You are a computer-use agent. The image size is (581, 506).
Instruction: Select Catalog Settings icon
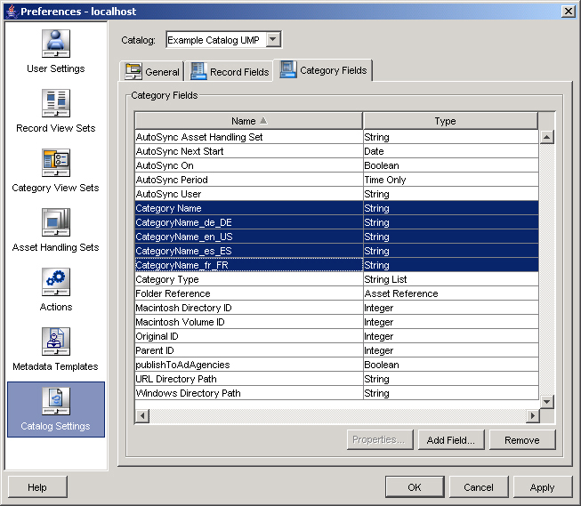(55, 401)
